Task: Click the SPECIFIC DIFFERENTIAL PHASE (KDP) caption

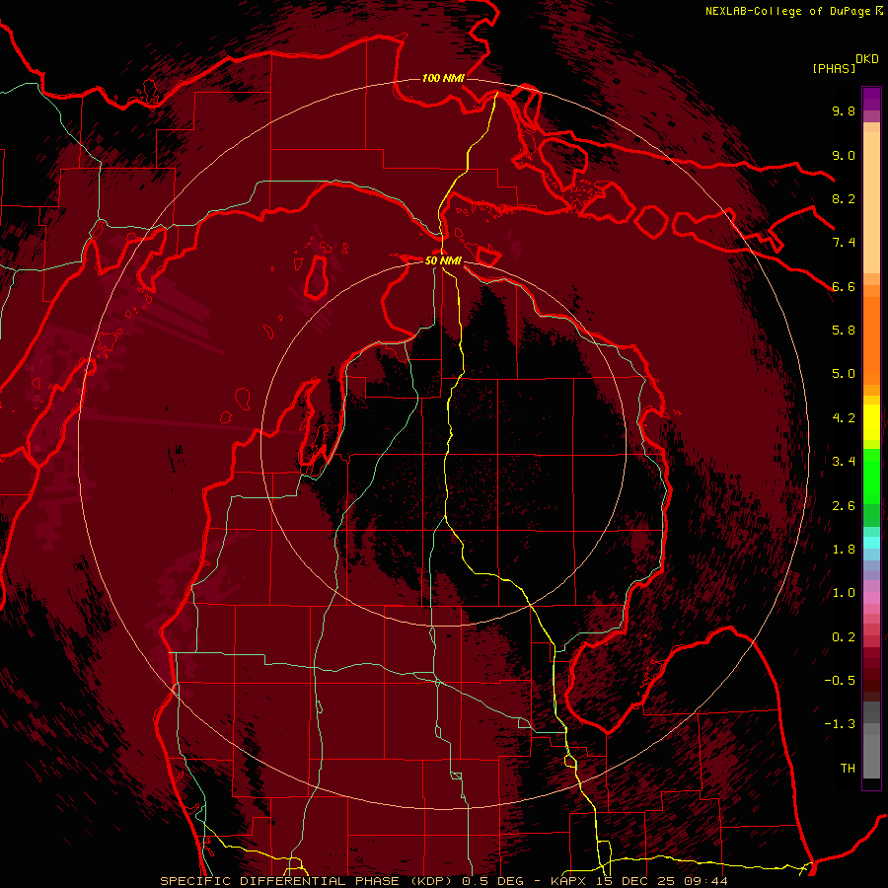Action: click(307, 881)
